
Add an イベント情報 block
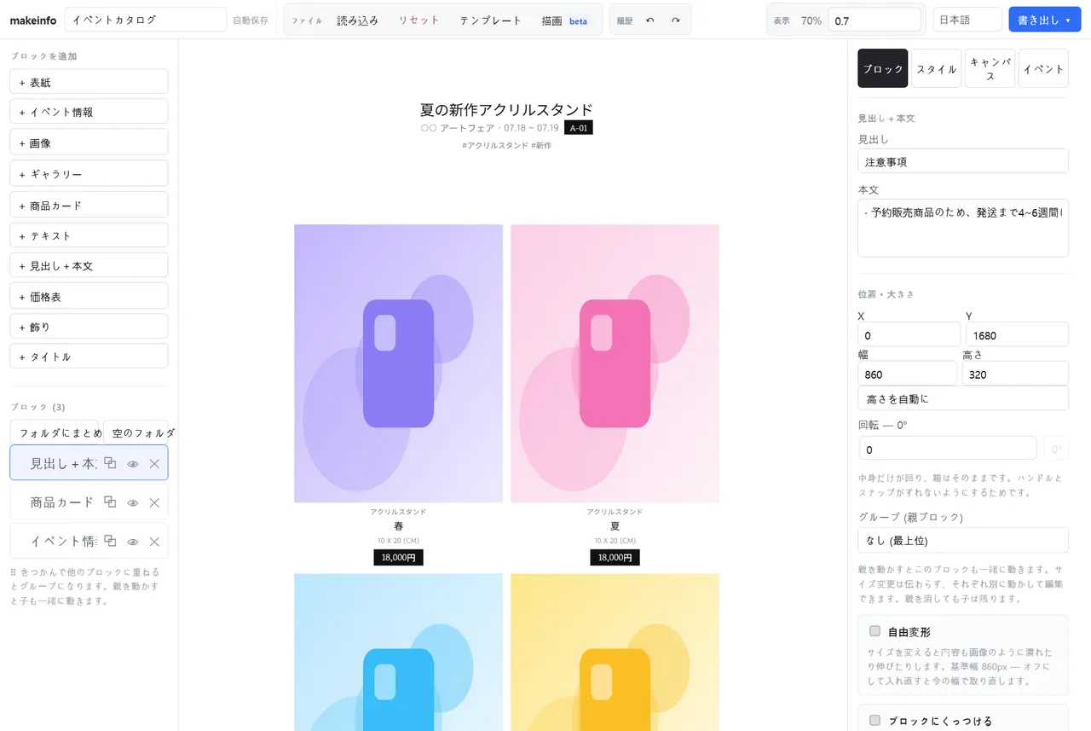point(89,112)
